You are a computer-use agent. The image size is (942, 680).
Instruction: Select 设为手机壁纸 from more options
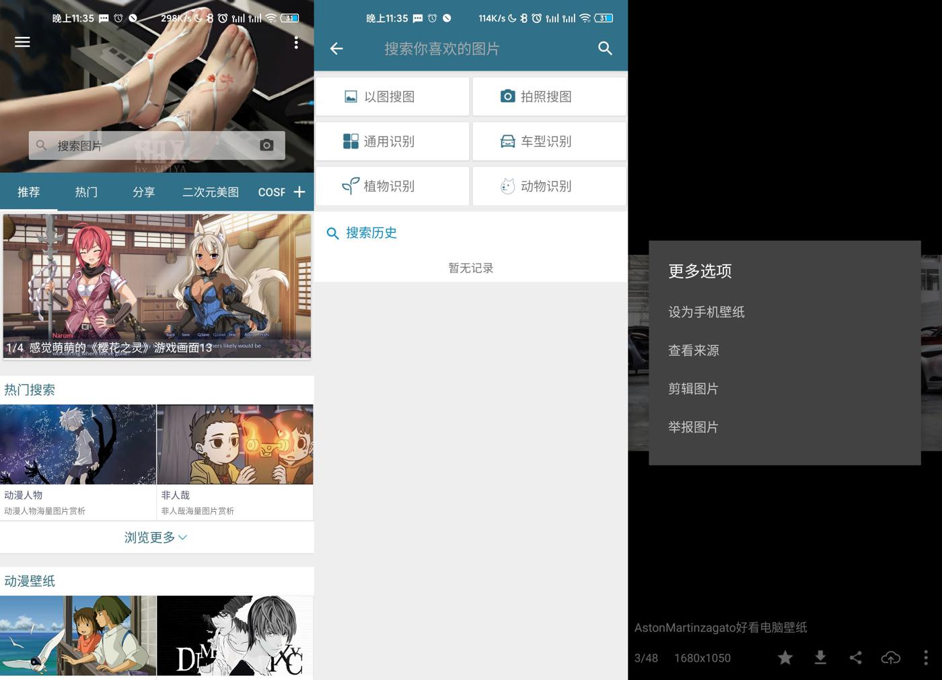[706, 311]
